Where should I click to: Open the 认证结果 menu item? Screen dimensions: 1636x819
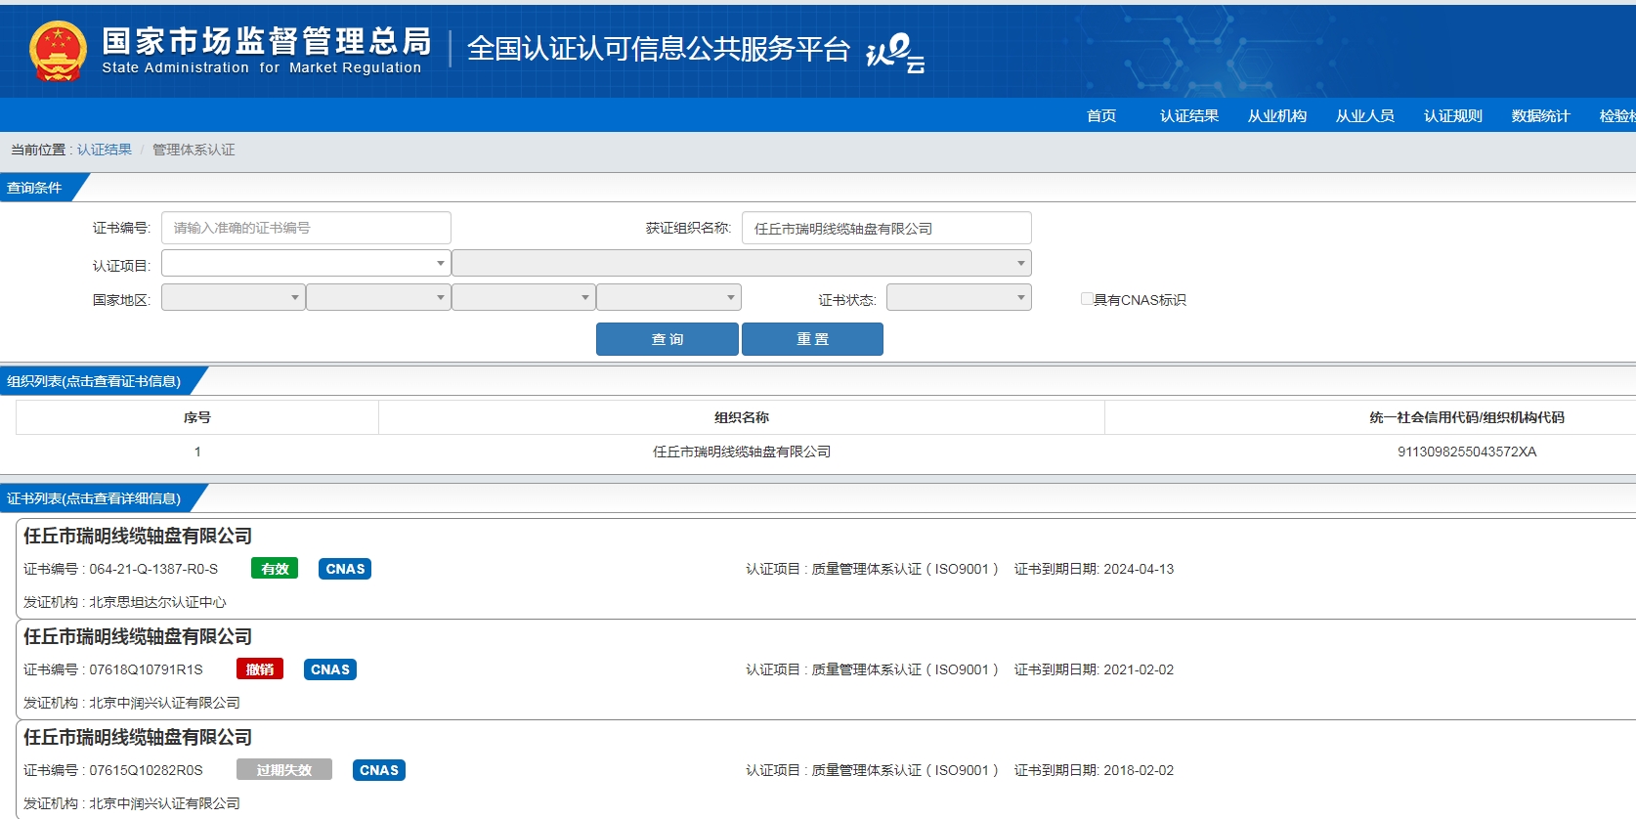[x=1189, y=115]
